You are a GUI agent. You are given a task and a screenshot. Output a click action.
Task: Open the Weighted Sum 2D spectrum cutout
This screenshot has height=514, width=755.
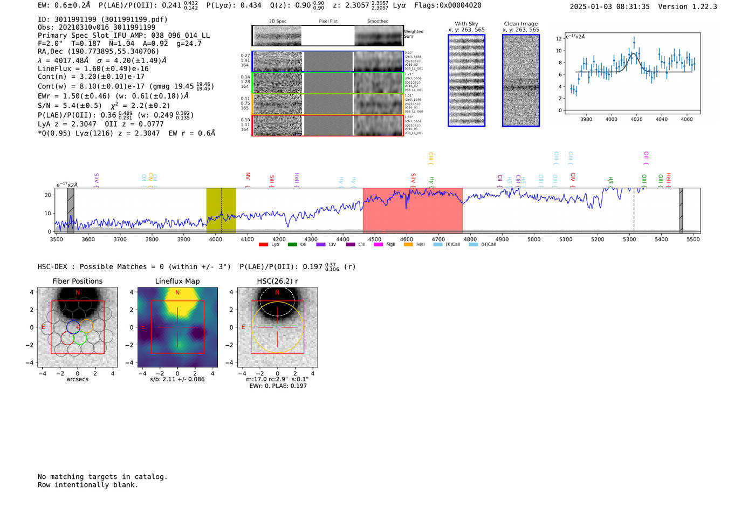[327, 36]
